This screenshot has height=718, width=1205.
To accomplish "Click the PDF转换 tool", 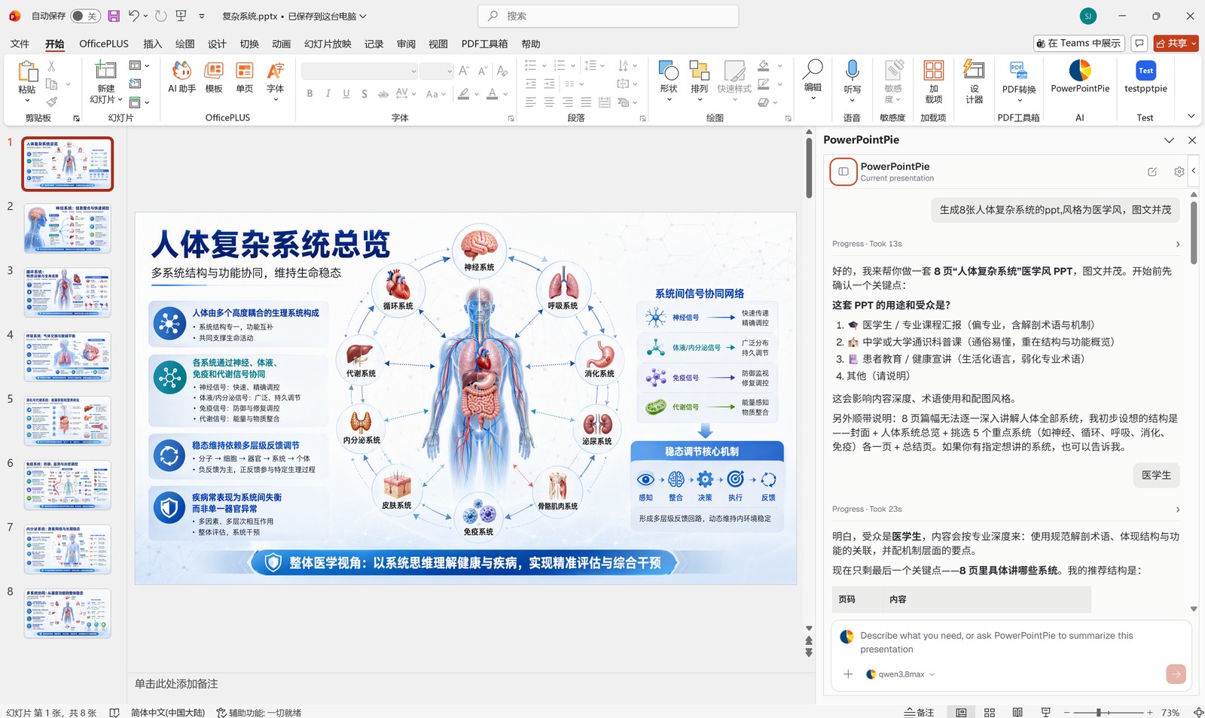I will (x=1019, y=81).
